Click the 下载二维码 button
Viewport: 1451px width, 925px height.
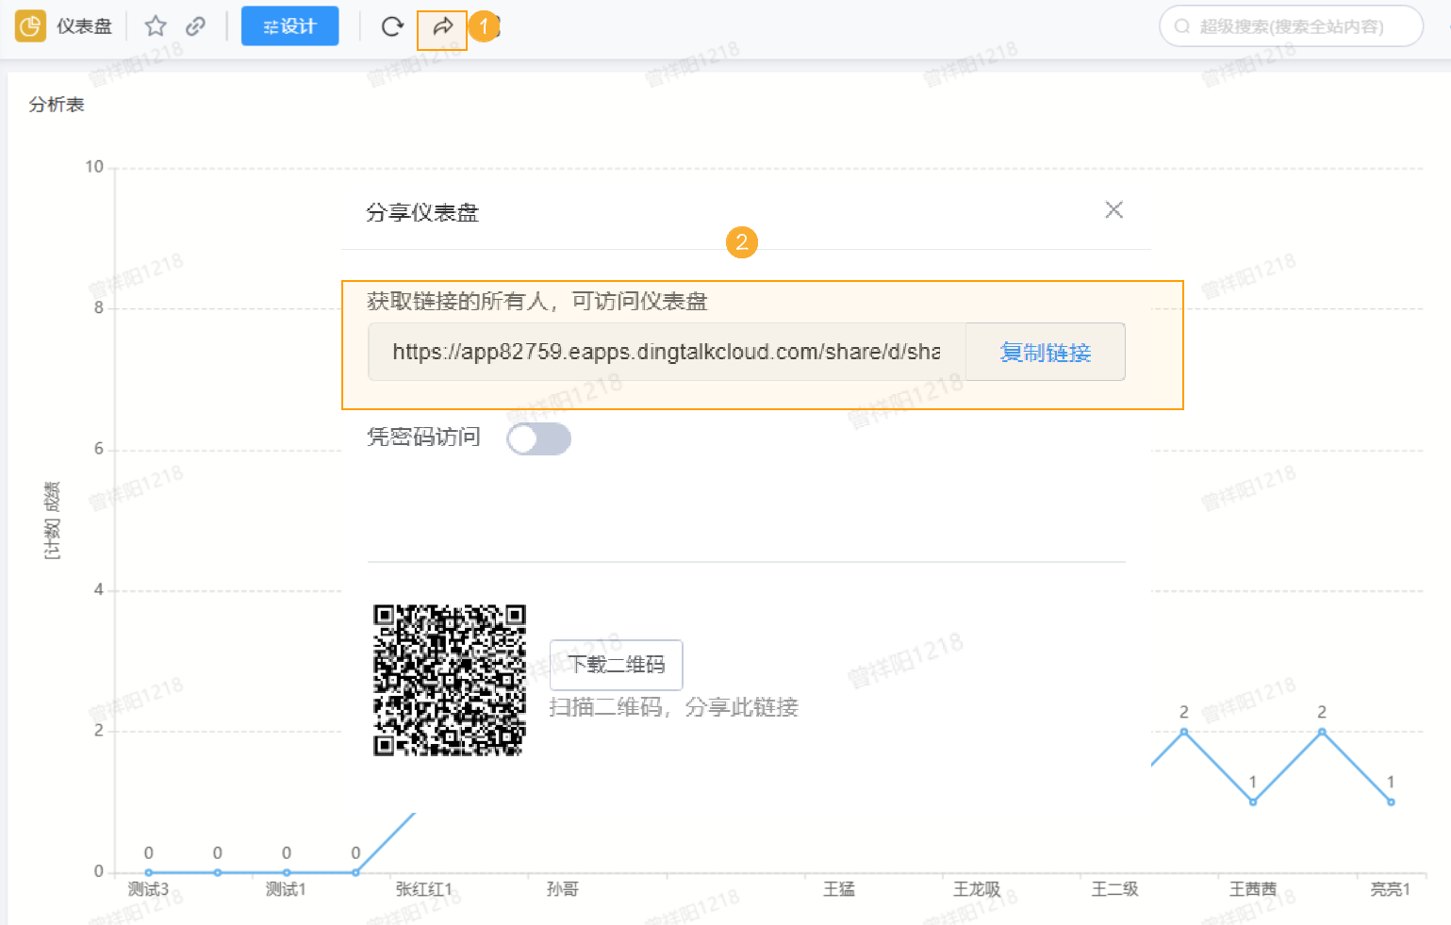coord(616,665)
